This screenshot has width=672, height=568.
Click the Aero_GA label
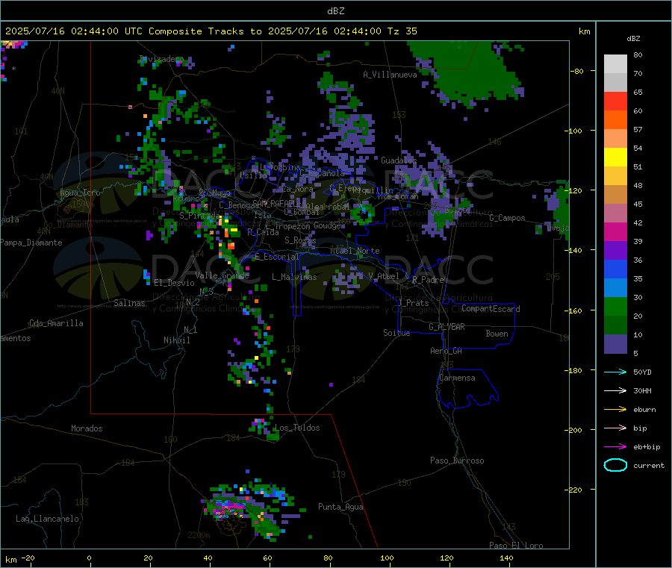447,351
